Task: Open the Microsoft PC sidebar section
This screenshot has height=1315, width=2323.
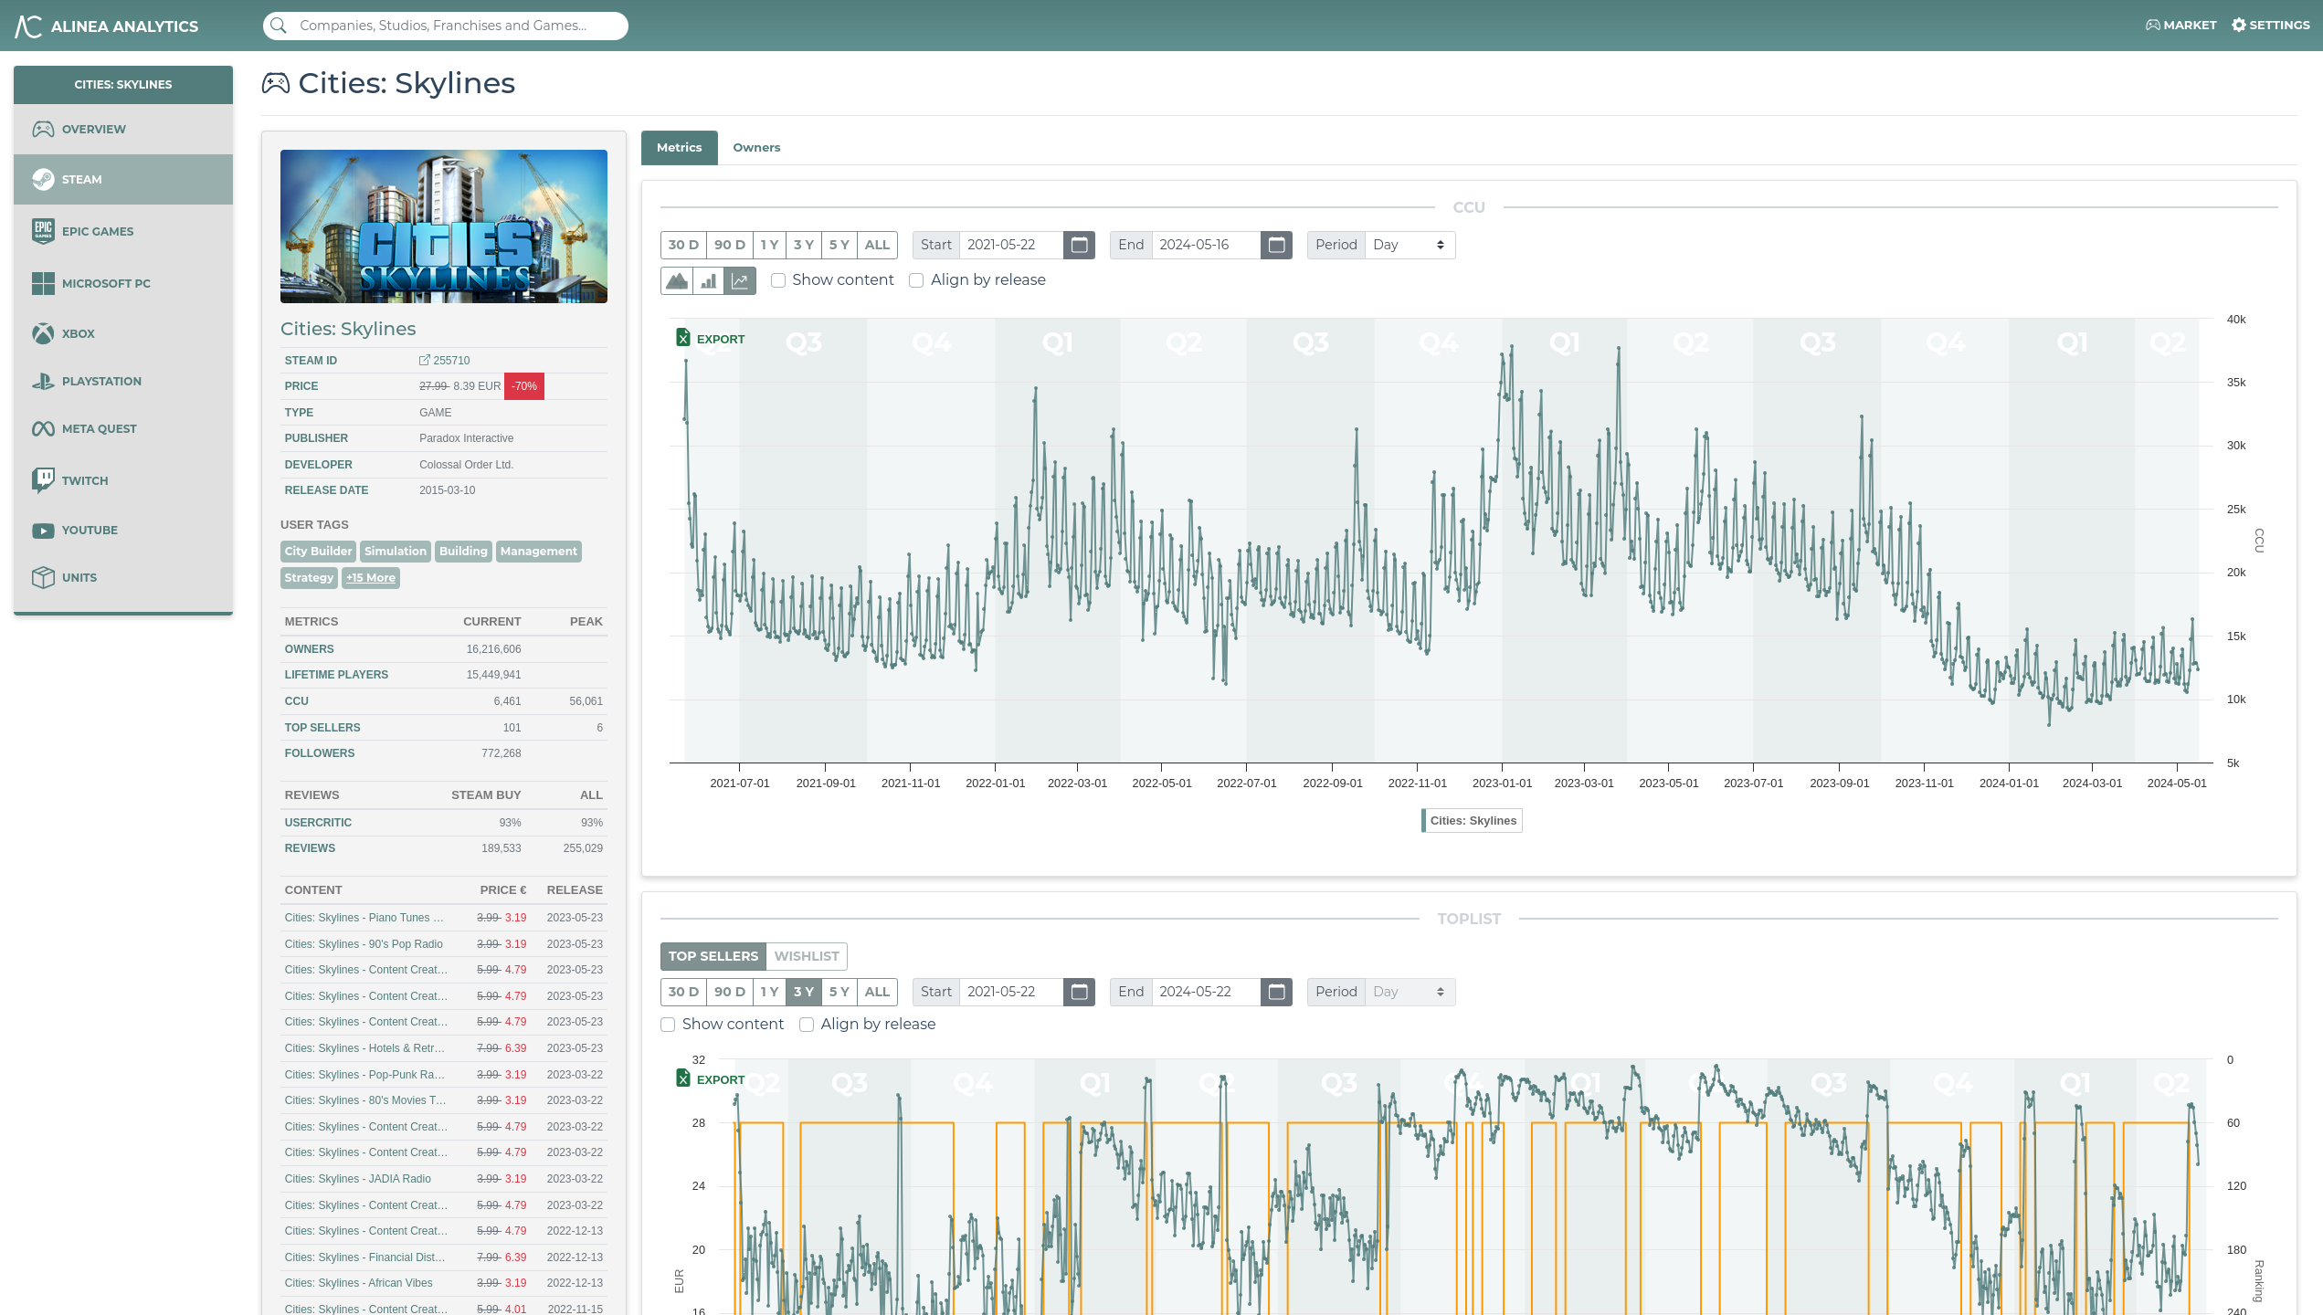Action: pos(123,283)
